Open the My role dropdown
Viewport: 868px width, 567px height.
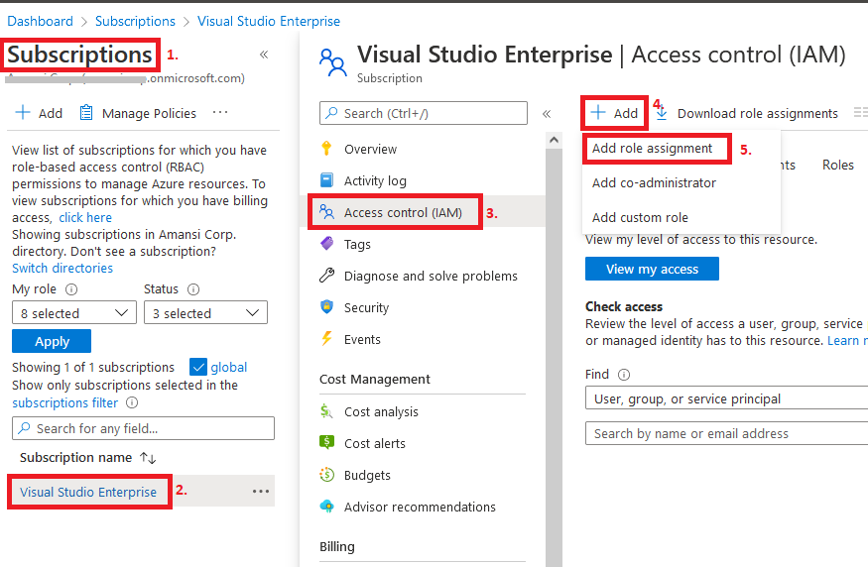[74, 312]
